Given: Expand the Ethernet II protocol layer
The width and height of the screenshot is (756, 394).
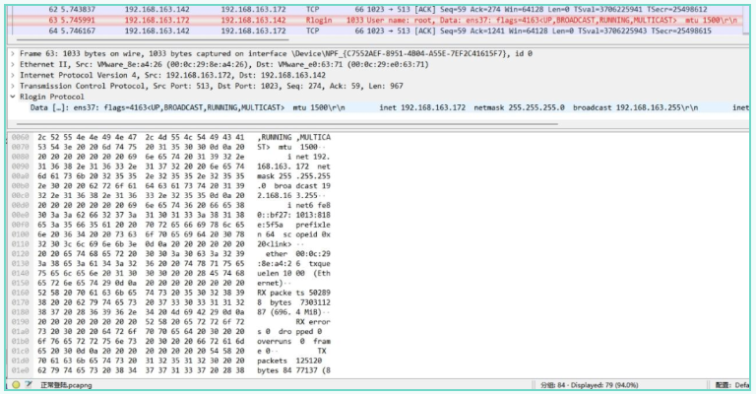Looking at the screenshot, I should coord(12,62).
